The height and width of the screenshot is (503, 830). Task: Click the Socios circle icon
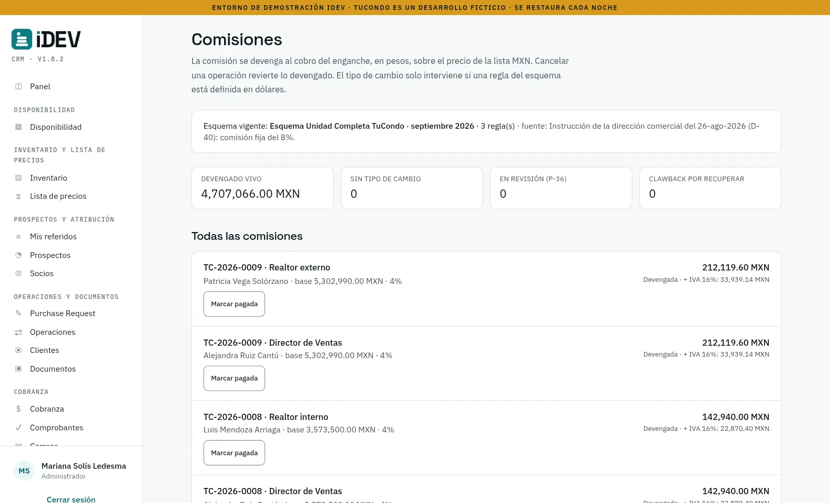19,274
